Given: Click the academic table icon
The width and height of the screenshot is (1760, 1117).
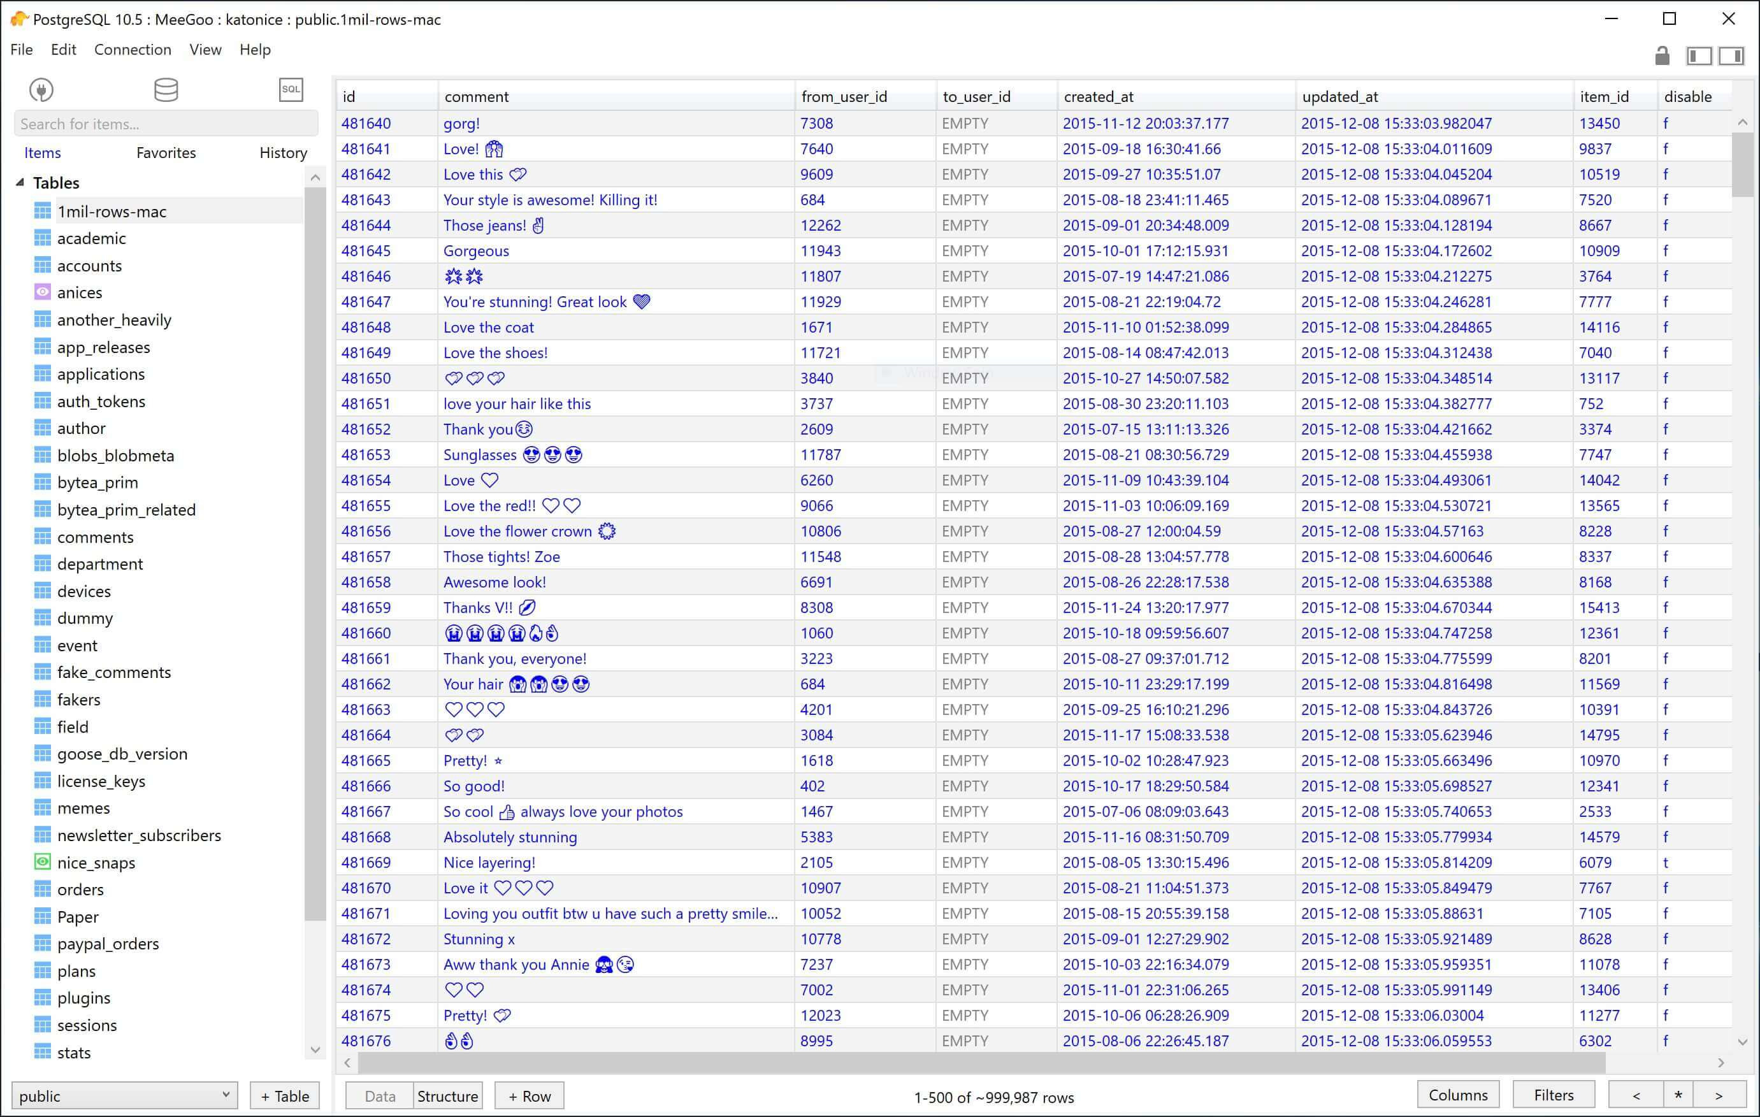Looking at the screenshot, I should [43, 238].
